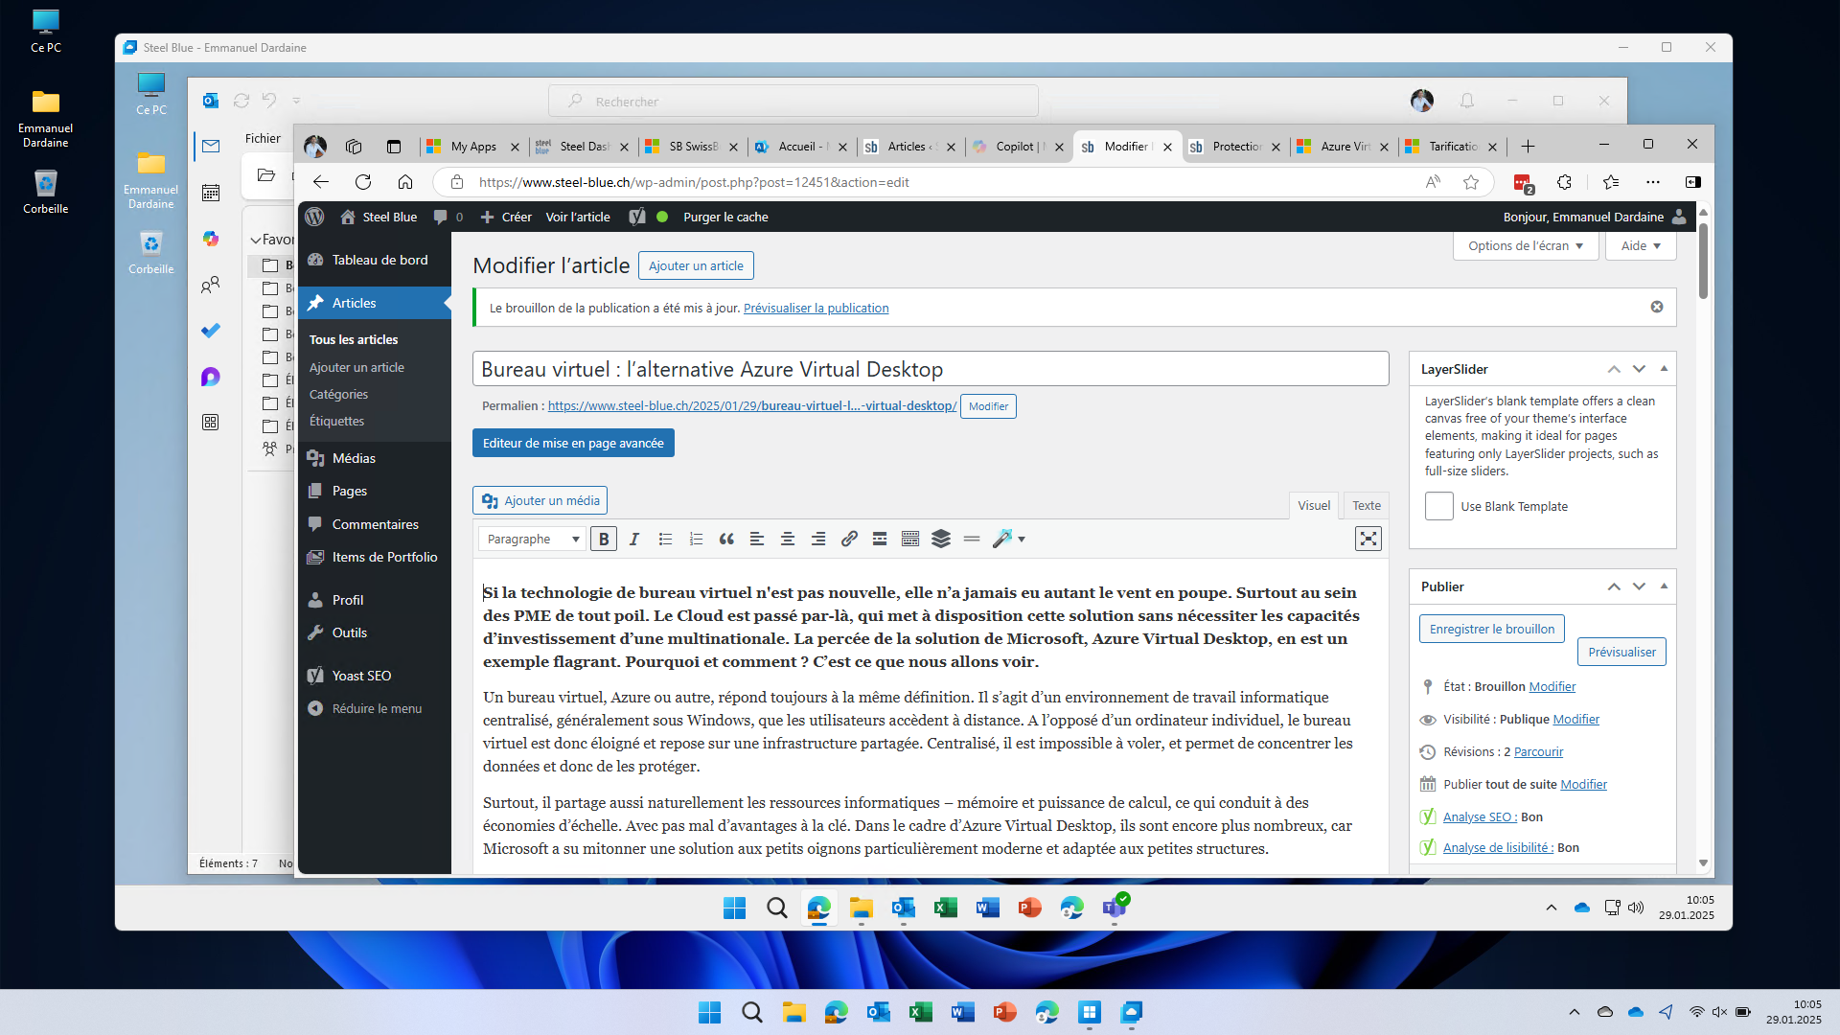1840x1035 pixels.
Task: Move the Publier metabox up
Action: click(x=1614, y=586)
